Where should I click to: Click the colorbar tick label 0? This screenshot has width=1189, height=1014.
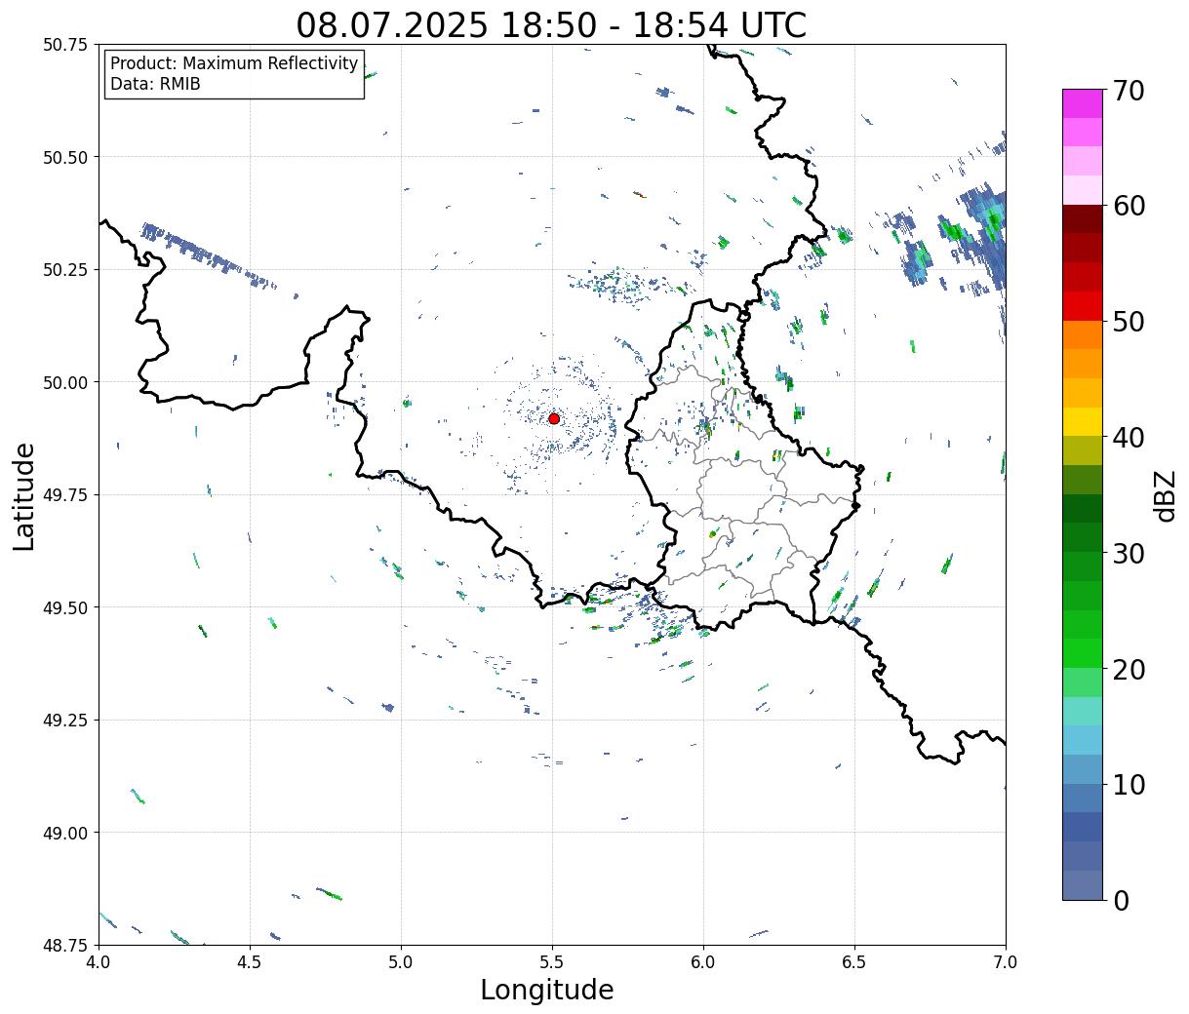click(x=1120, y=900)
